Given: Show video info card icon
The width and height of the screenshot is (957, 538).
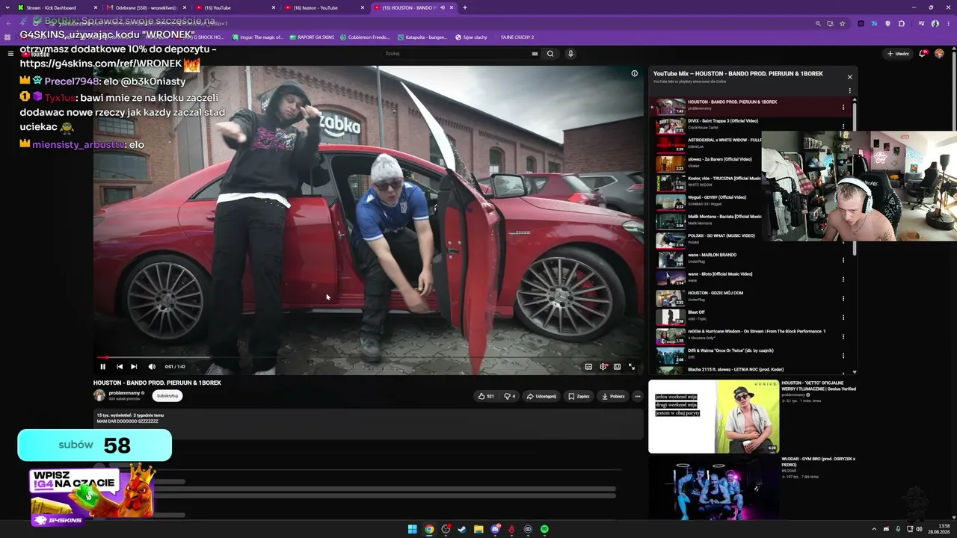Looking at the screenshot, I should tap(635, 73).
